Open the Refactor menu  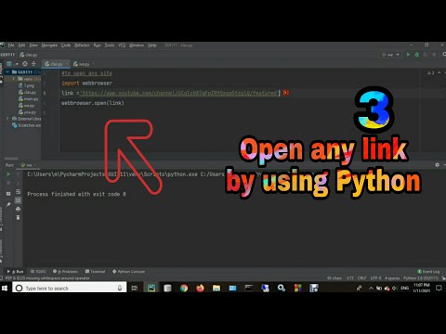coord(82,45)
